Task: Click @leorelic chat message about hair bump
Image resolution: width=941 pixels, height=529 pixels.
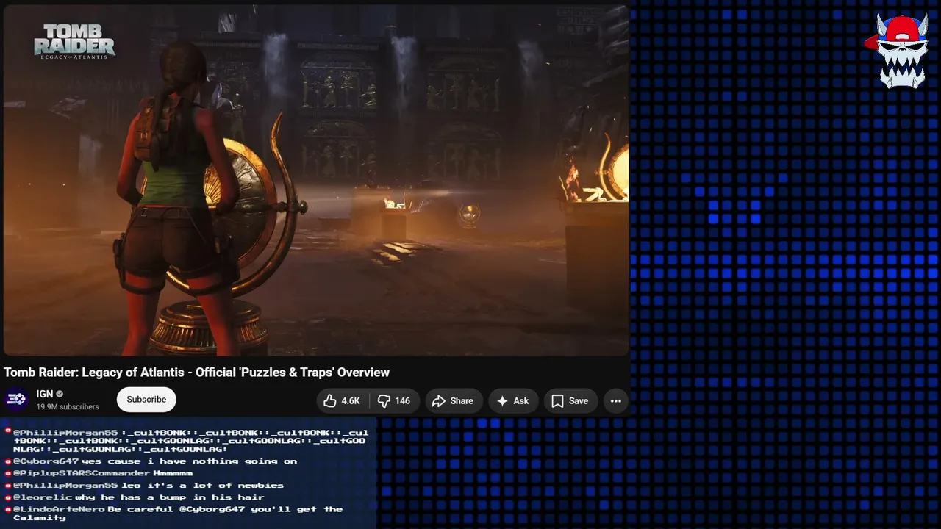Action: pyautogui.click(x=135, y=497)
